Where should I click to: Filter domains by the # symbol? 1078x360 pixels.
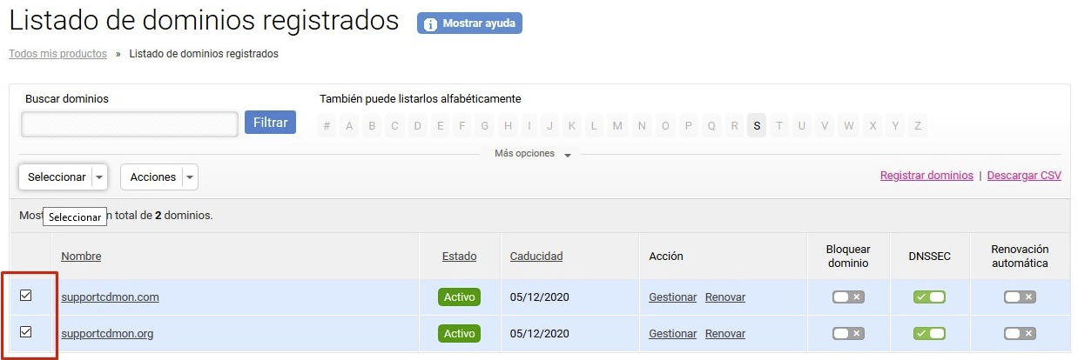pos(327,126)
